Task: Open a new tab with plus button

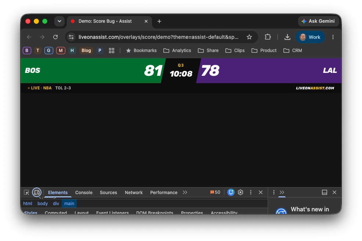Action: coord(159,21)
